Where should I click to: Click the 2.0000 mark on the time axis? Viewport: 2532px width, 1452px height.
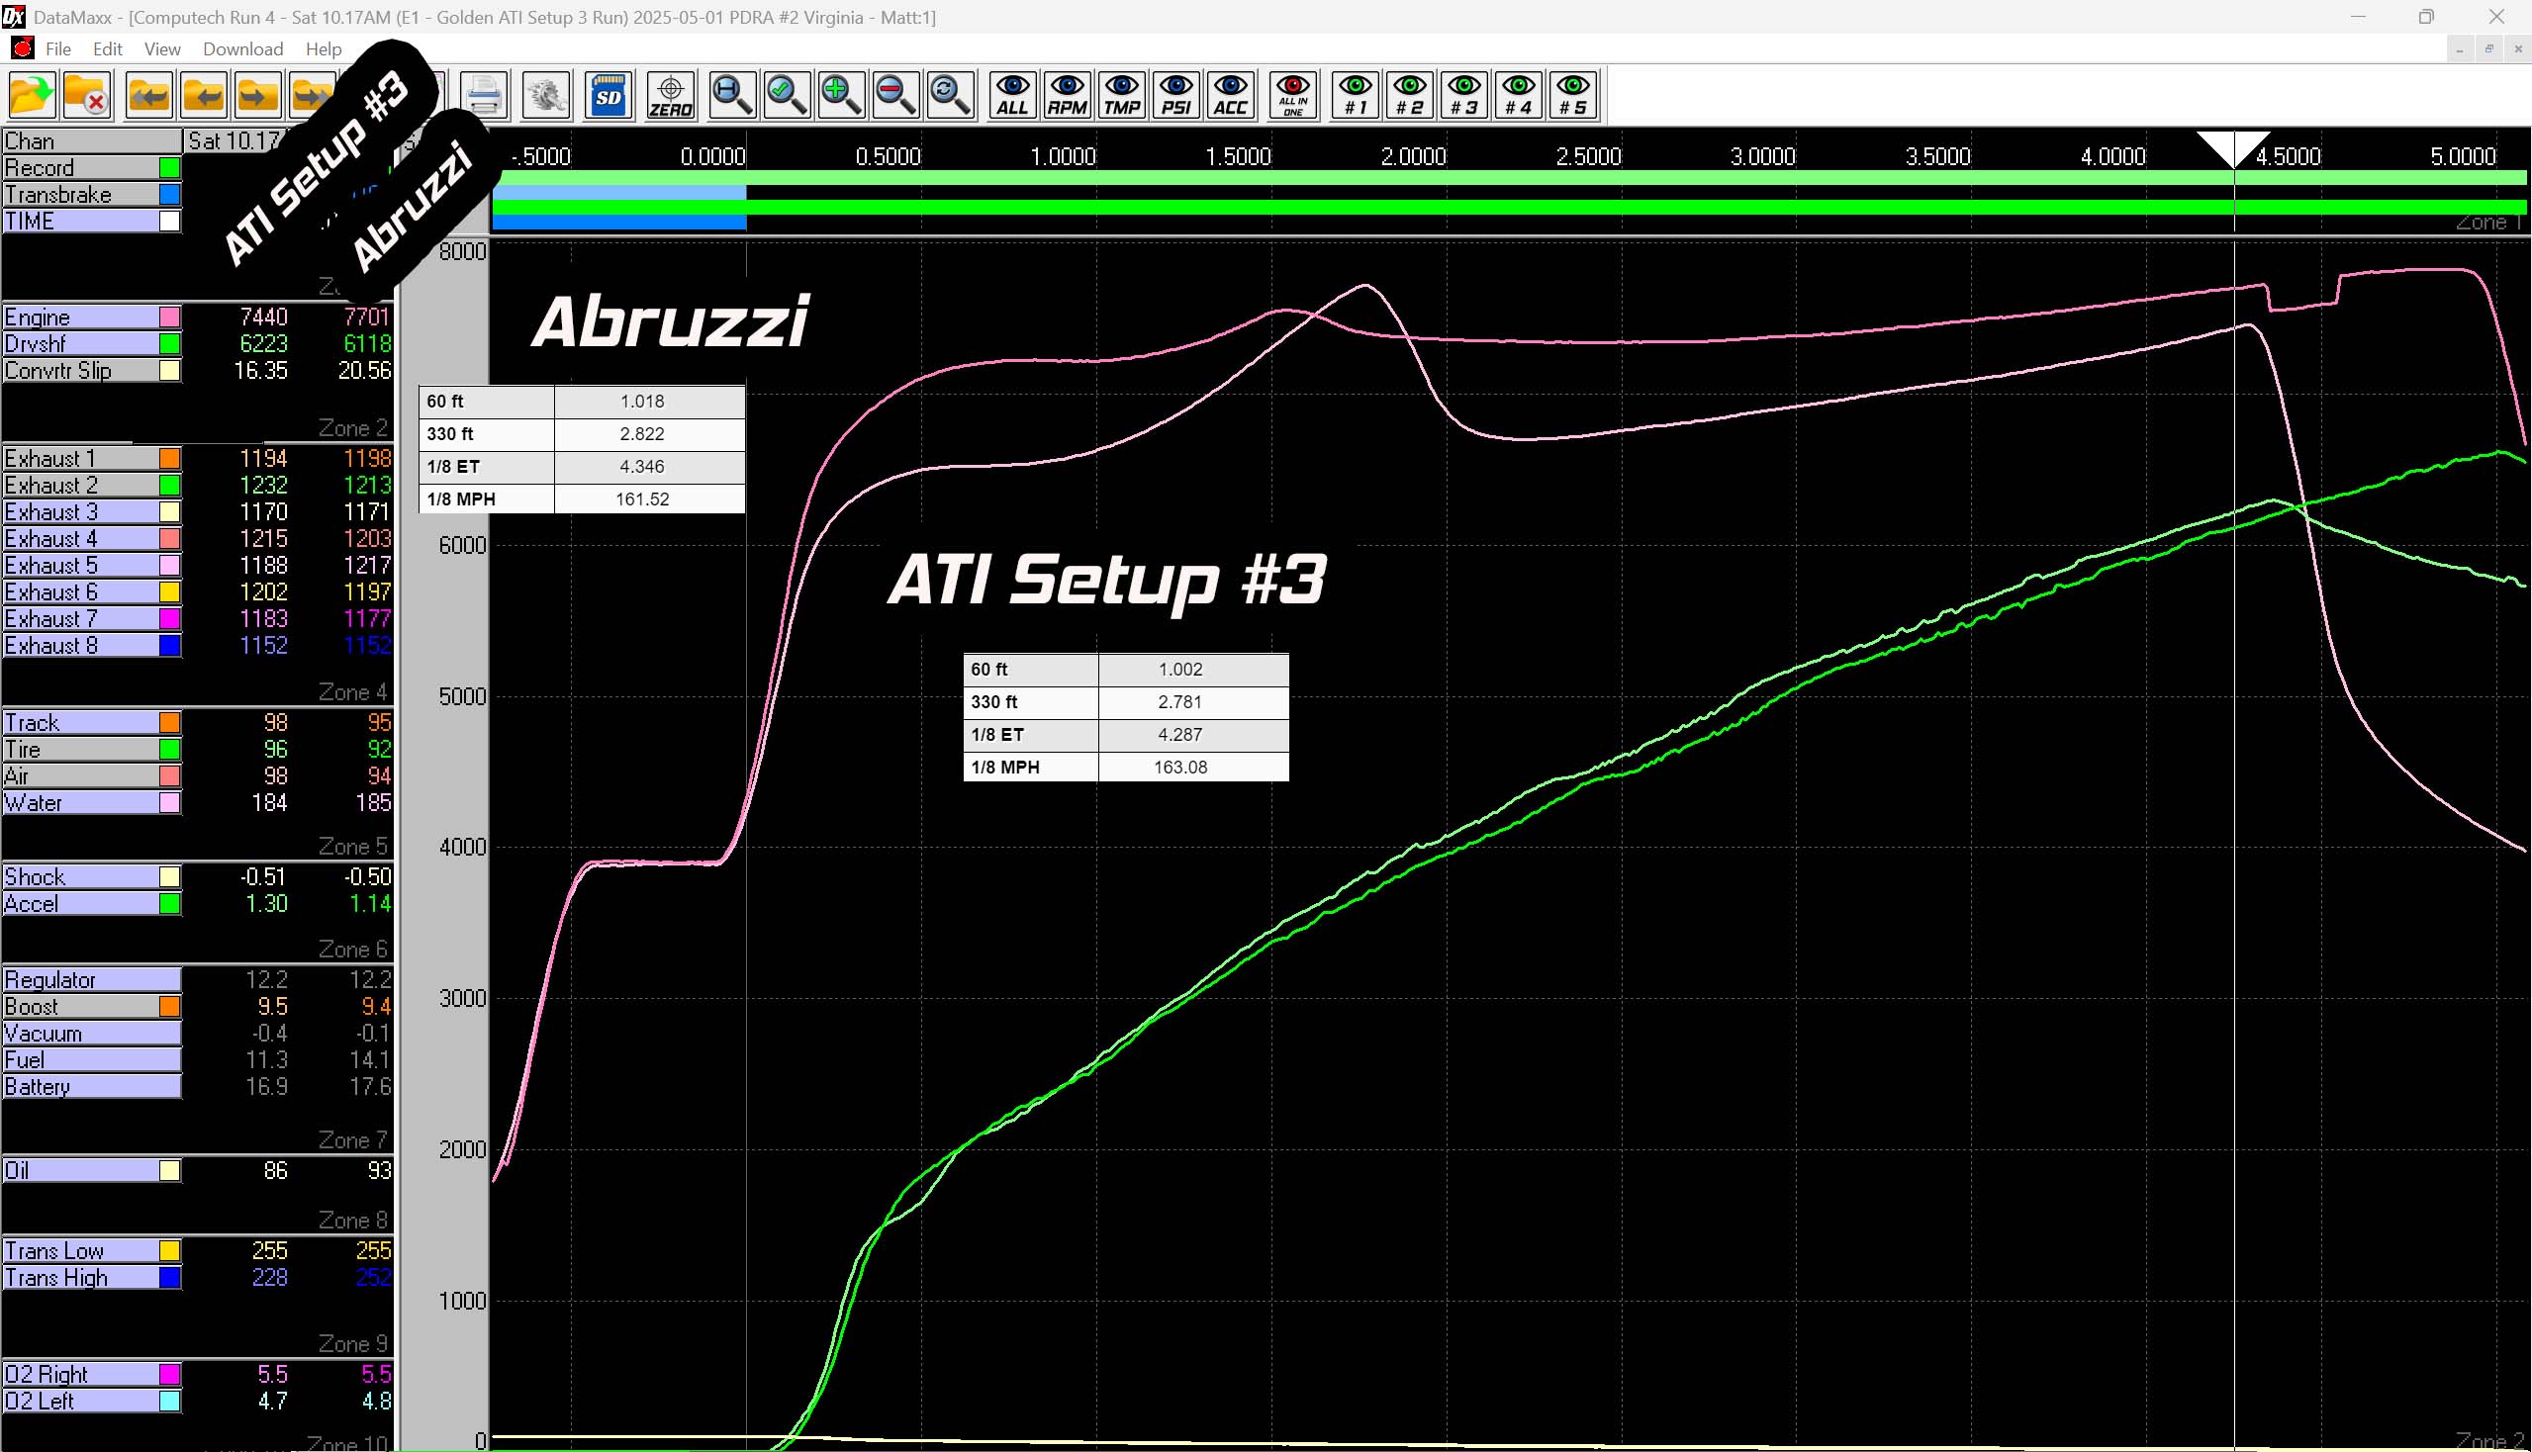pos(1413,156)
